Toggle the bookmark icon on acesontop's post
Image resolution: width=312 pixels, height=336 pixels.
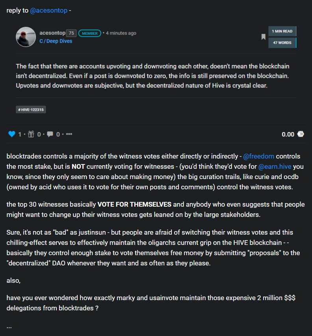264,37
